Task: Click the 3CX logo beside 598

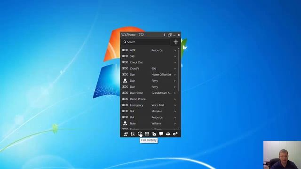Action: pyautogui.click(x=125, y=56)
